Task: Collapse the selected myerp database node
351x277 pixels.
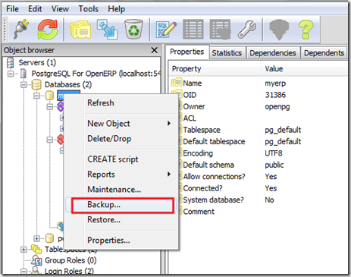Action: 37,96
